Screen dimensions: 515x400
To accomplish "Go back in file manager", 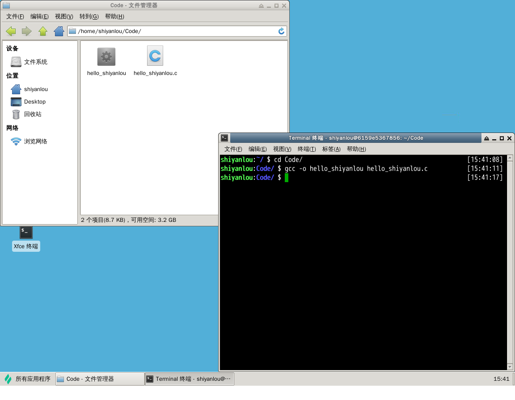I will point(11,31).
